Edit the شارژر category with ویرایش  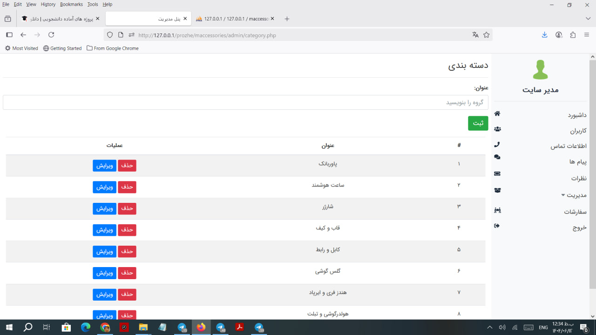104,208
